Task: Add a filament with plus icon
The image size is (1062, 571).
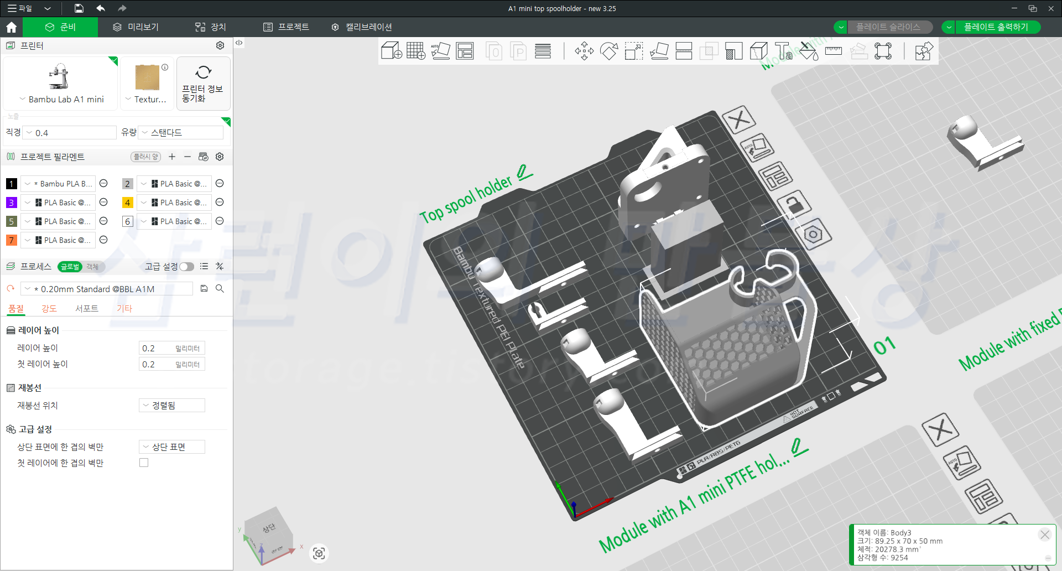Action: click(x=172, y=157)
